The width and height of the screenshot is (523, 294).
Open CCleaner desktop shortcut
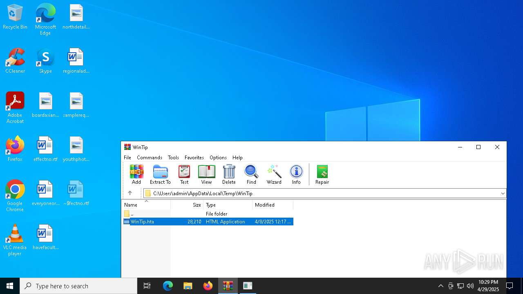[15, 61]
